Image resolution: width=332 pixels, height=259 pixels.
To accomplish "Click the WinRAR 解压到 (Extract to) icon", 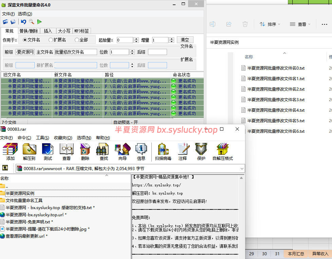I will click(x=29, y=152).
